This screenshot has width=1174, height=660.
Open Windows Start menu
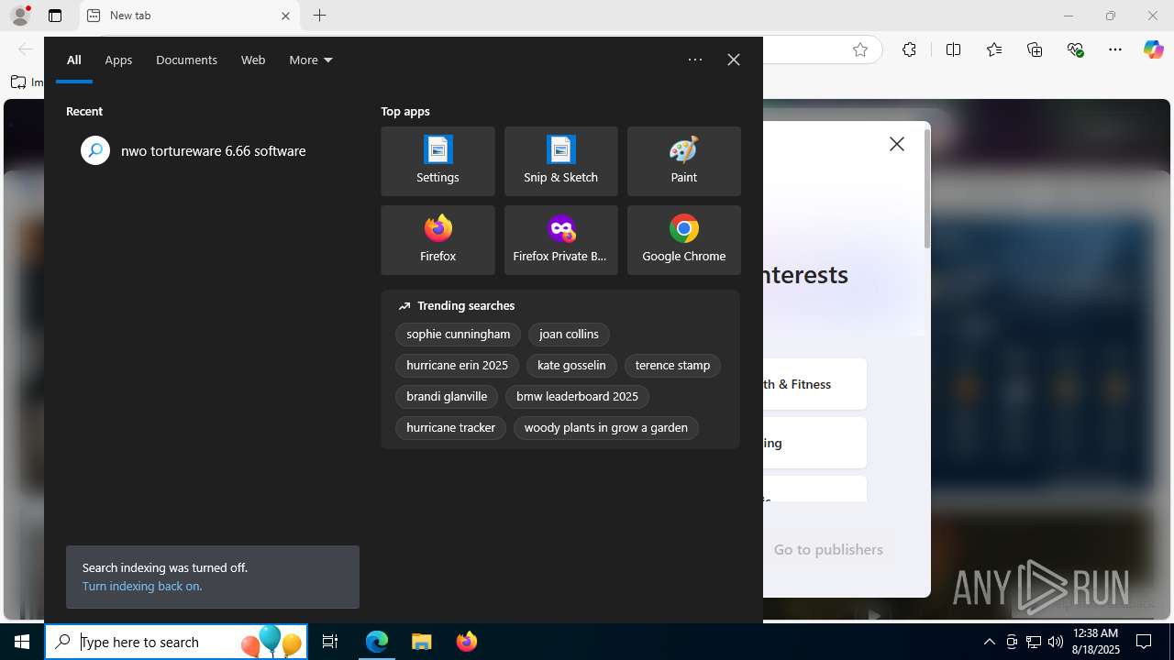pyautogui.click(x=22, y=642)
